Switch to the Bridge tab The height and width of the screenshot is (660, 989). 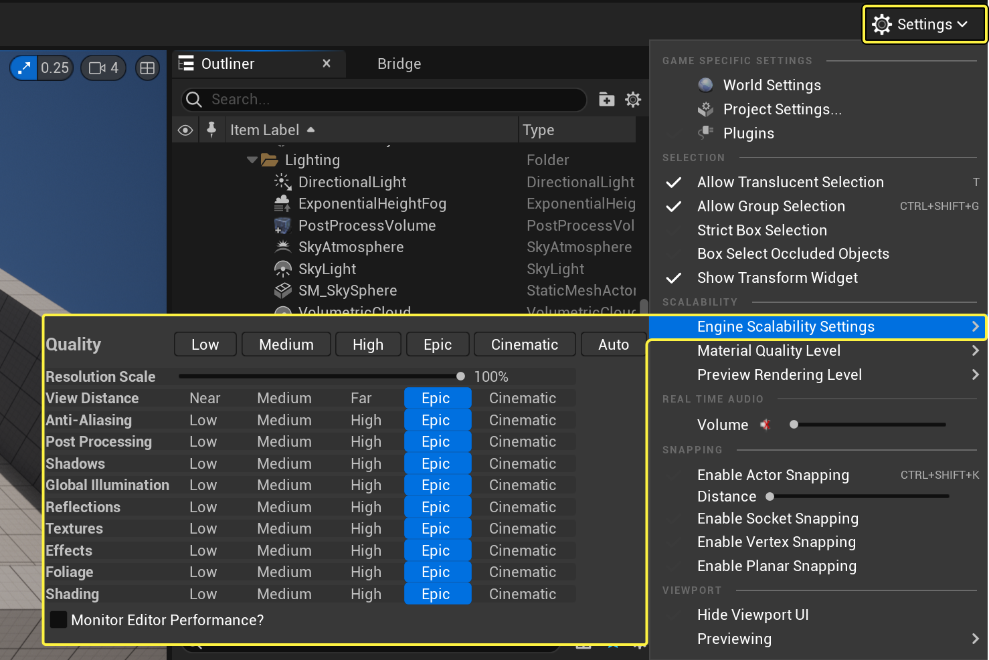pyautogui.click(x=399, y=64)
